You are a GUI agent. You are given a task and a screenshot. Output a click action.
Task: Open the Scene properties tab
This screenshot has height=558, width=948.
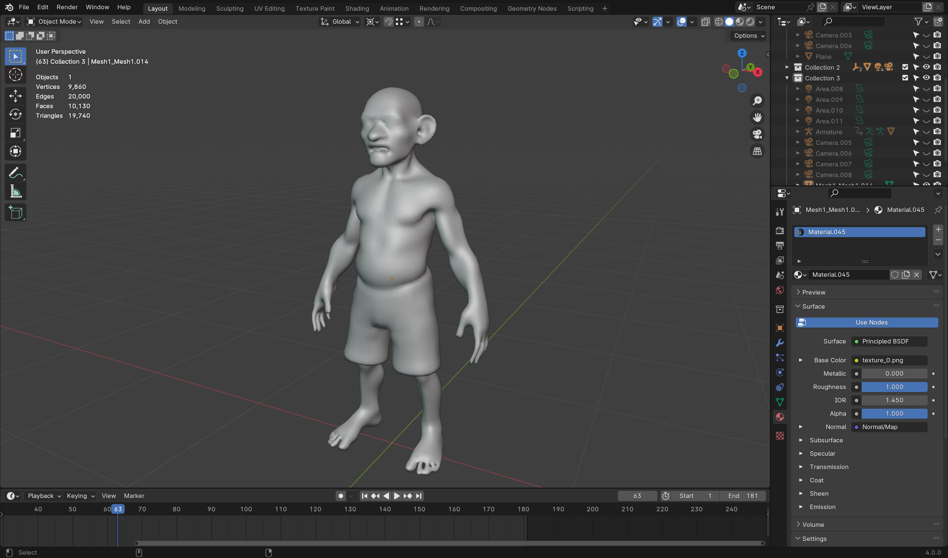click(780, 275)
